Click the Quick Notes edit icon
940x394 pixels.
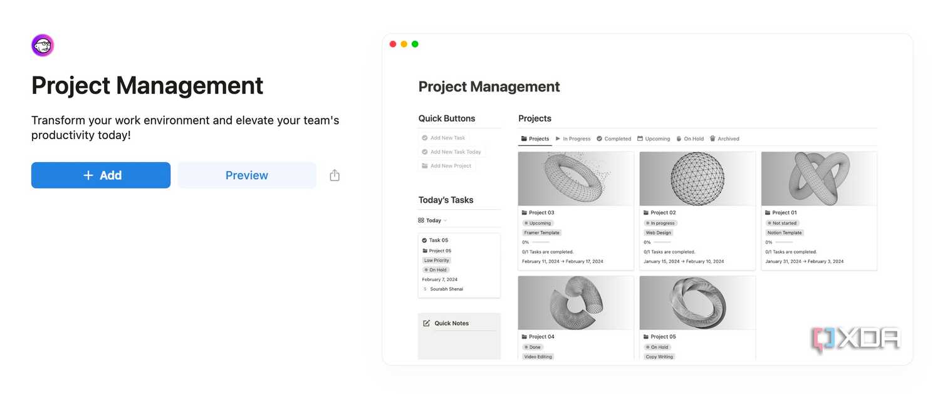coord(427,323)
